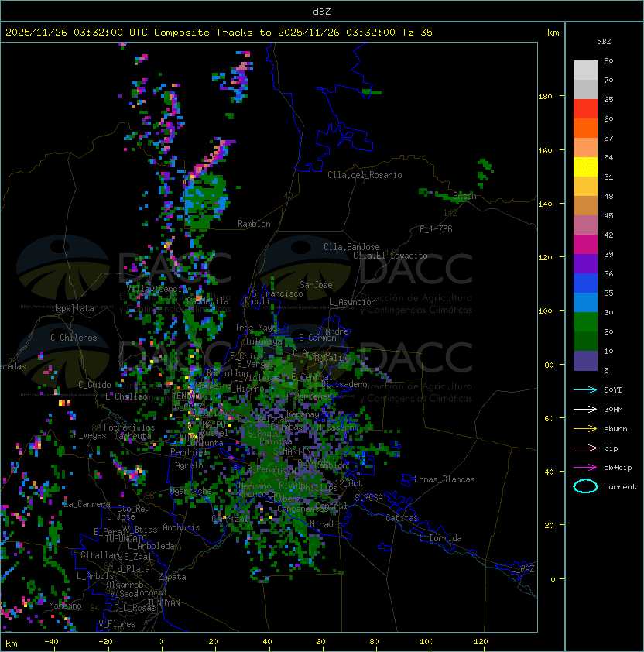Select the light gray 70-80 dBZ swatch

pyautogui.click(x=585, y=70)
